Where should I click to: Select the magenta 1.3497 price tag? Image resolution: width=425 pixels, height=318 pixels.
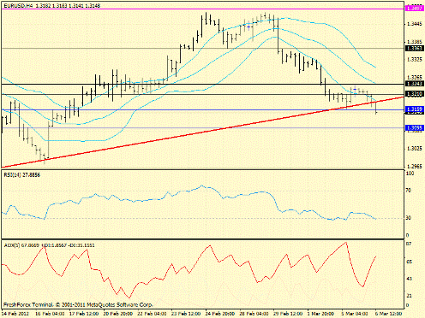coord(415,9)
